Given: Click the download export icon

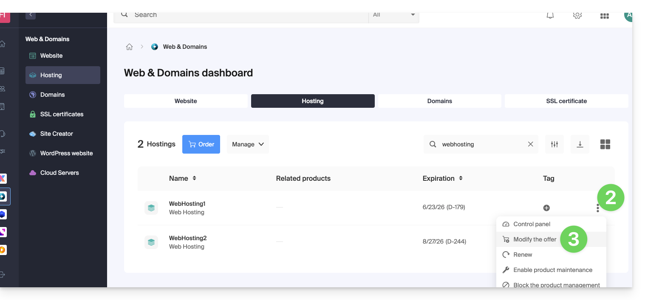Looking at the screenshot, I should pos(580,144).
